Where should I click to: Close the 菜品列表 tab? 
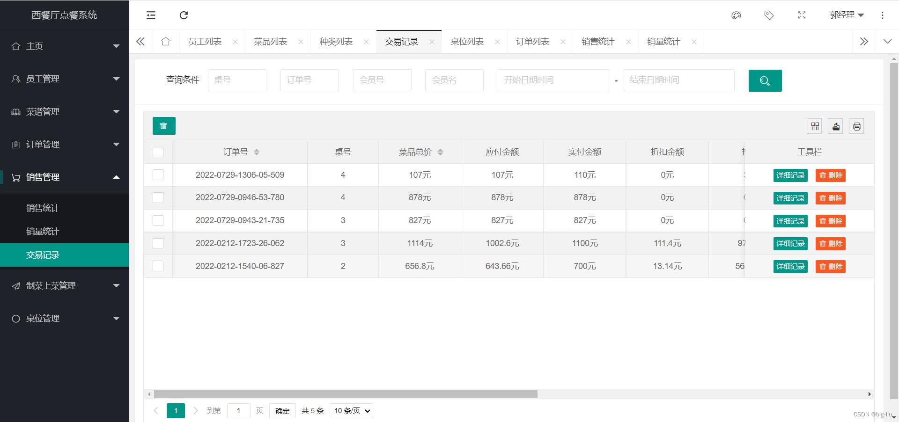tap(301, 42)
